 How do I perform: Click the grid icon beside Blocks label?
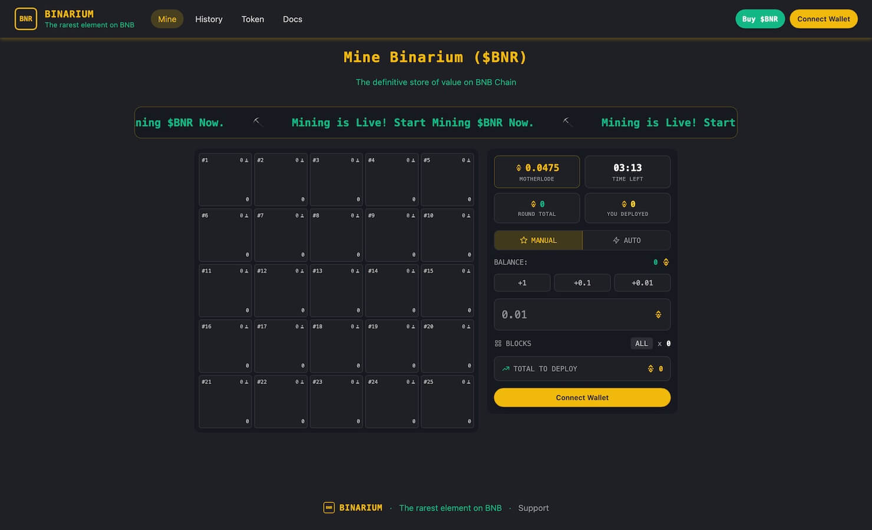tap(498, 343)
